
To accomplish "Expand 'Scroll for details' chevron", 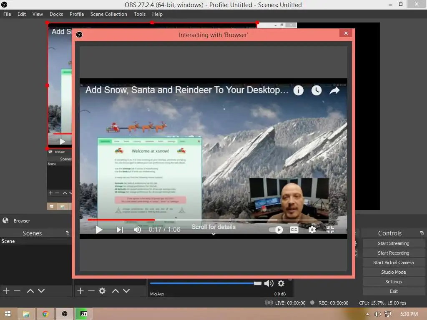I will (x=213, y=234).
